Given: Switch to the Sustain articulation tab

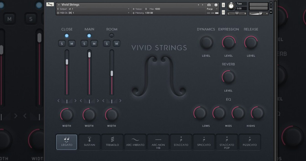Looking at the screenshot, I should pos(89,142).
